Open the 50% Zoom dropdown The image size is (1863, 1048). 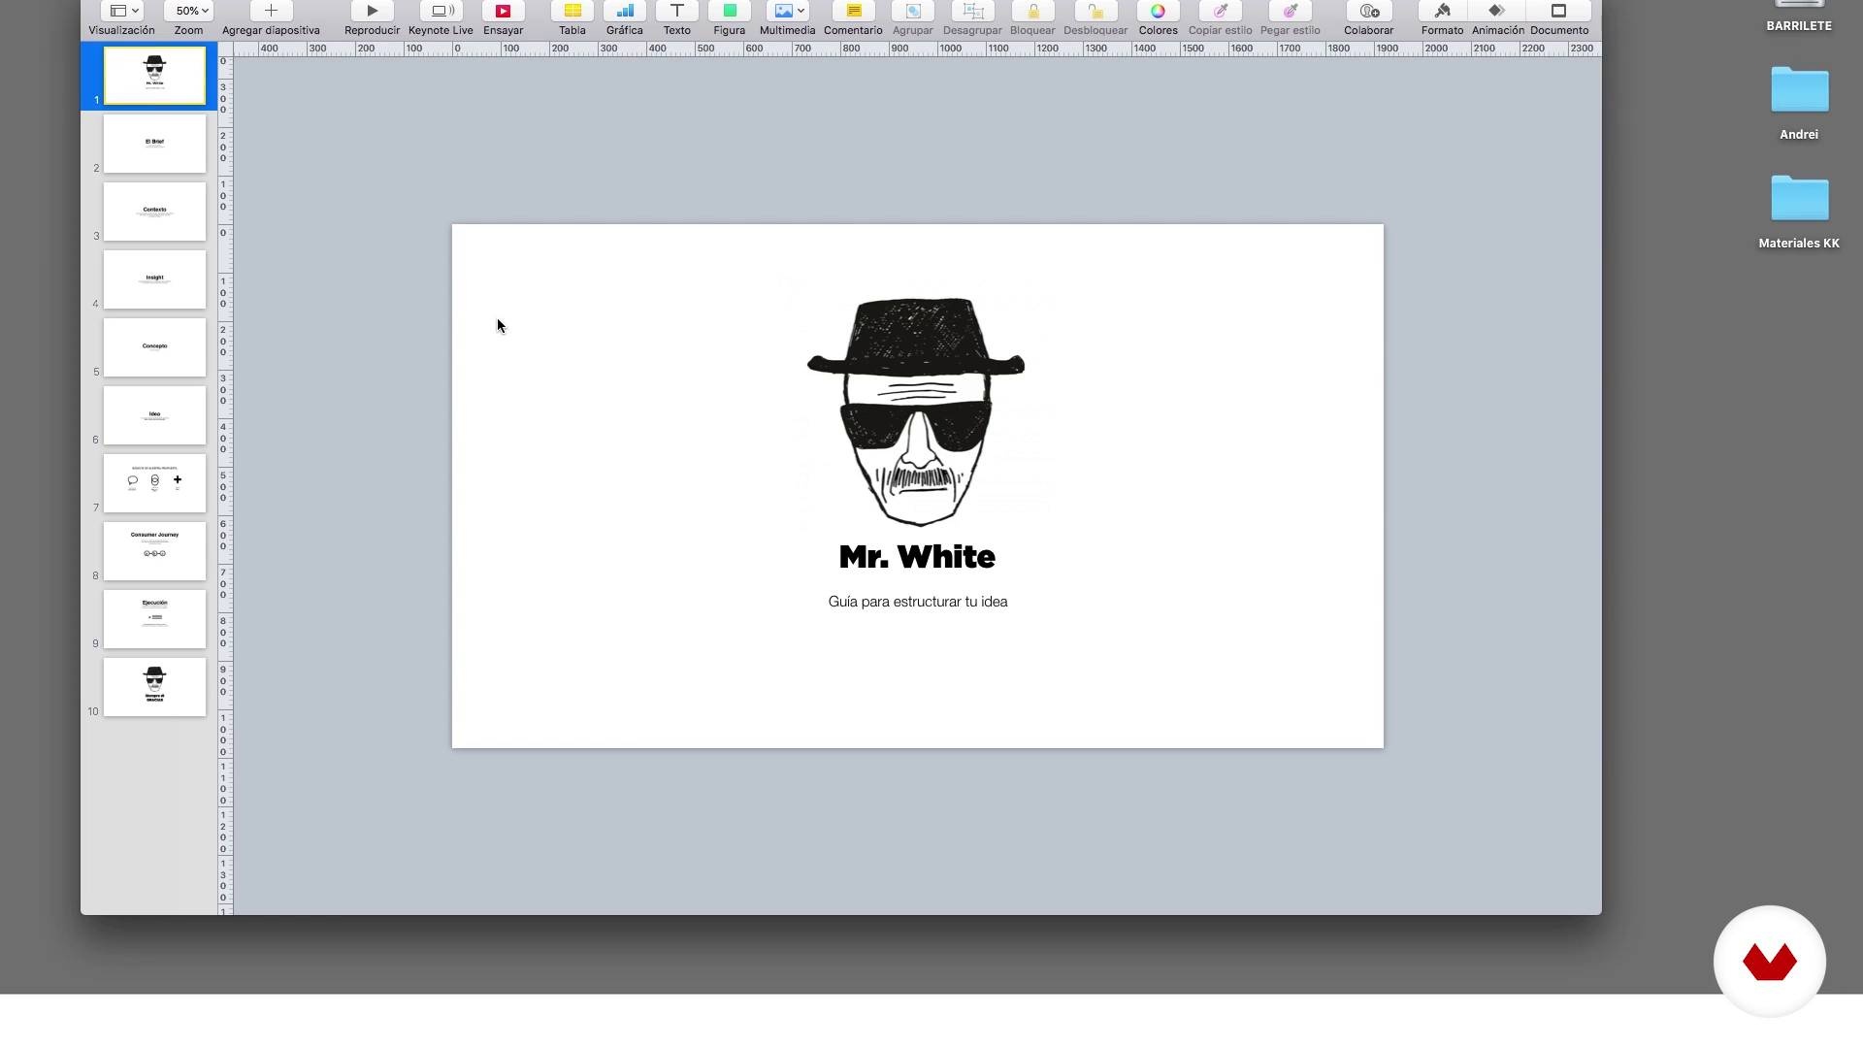189,12
